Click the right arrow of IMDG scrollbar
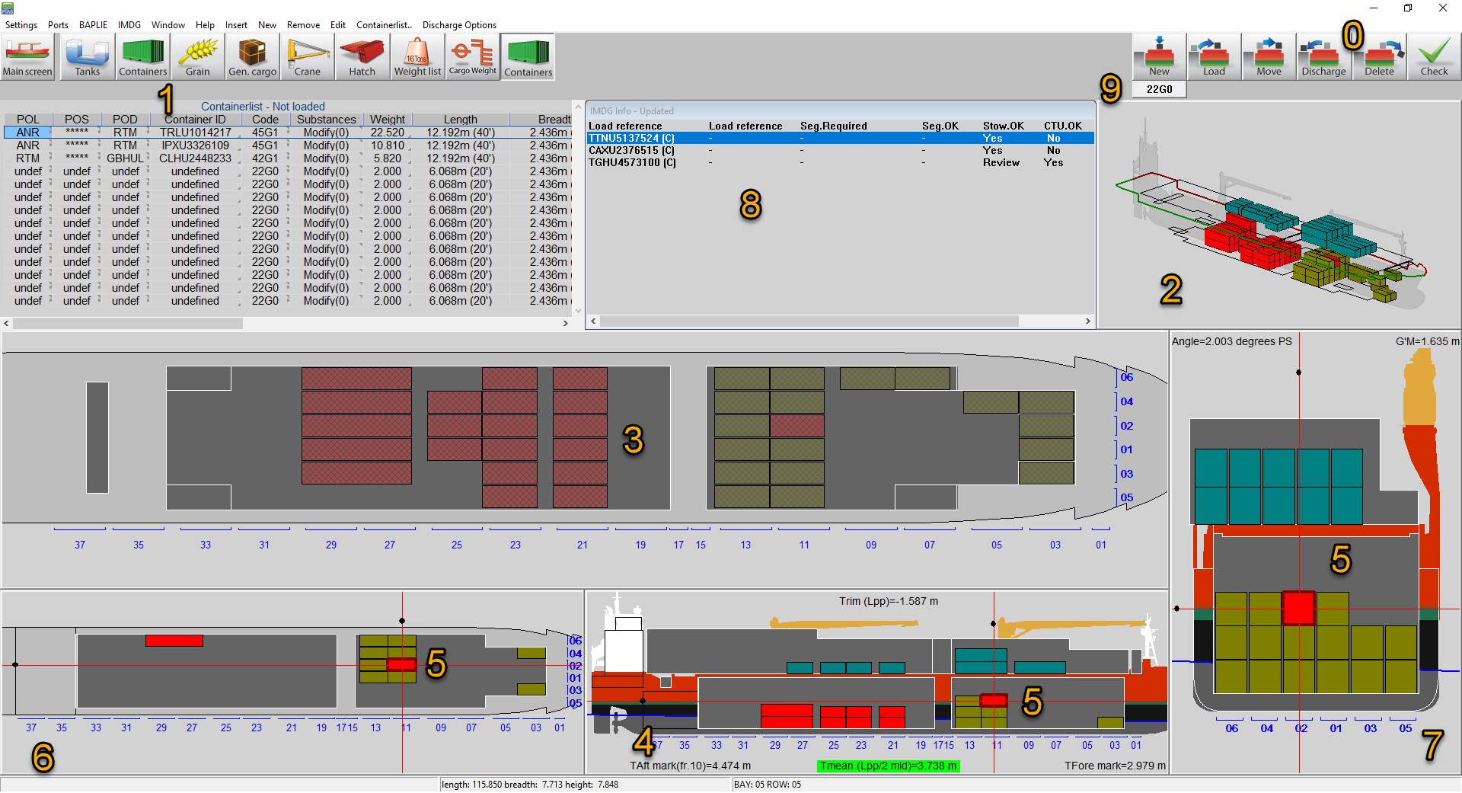Viewport: 1462px width, 793px height. tap(1088, 321)
